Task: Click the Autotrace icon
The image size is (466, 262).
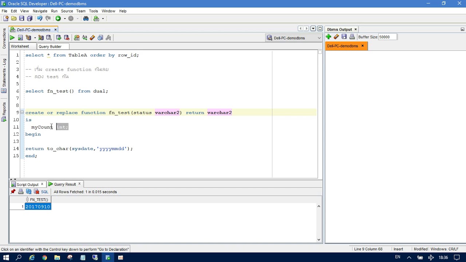Action: (41, 38)
